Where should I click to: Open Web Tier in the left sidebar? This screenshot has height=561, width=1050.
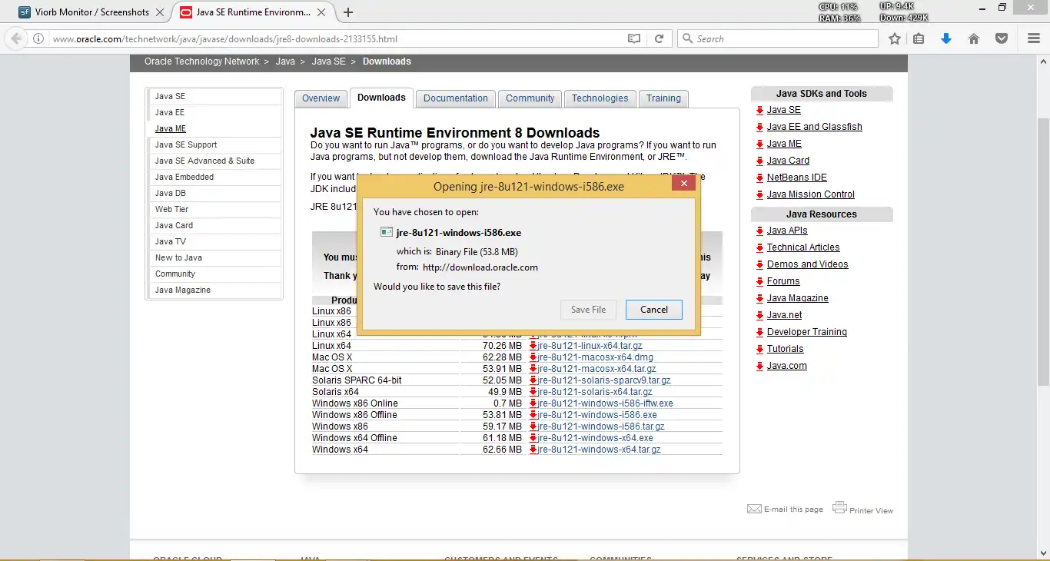pyautogui.click(x=171, y=209)
